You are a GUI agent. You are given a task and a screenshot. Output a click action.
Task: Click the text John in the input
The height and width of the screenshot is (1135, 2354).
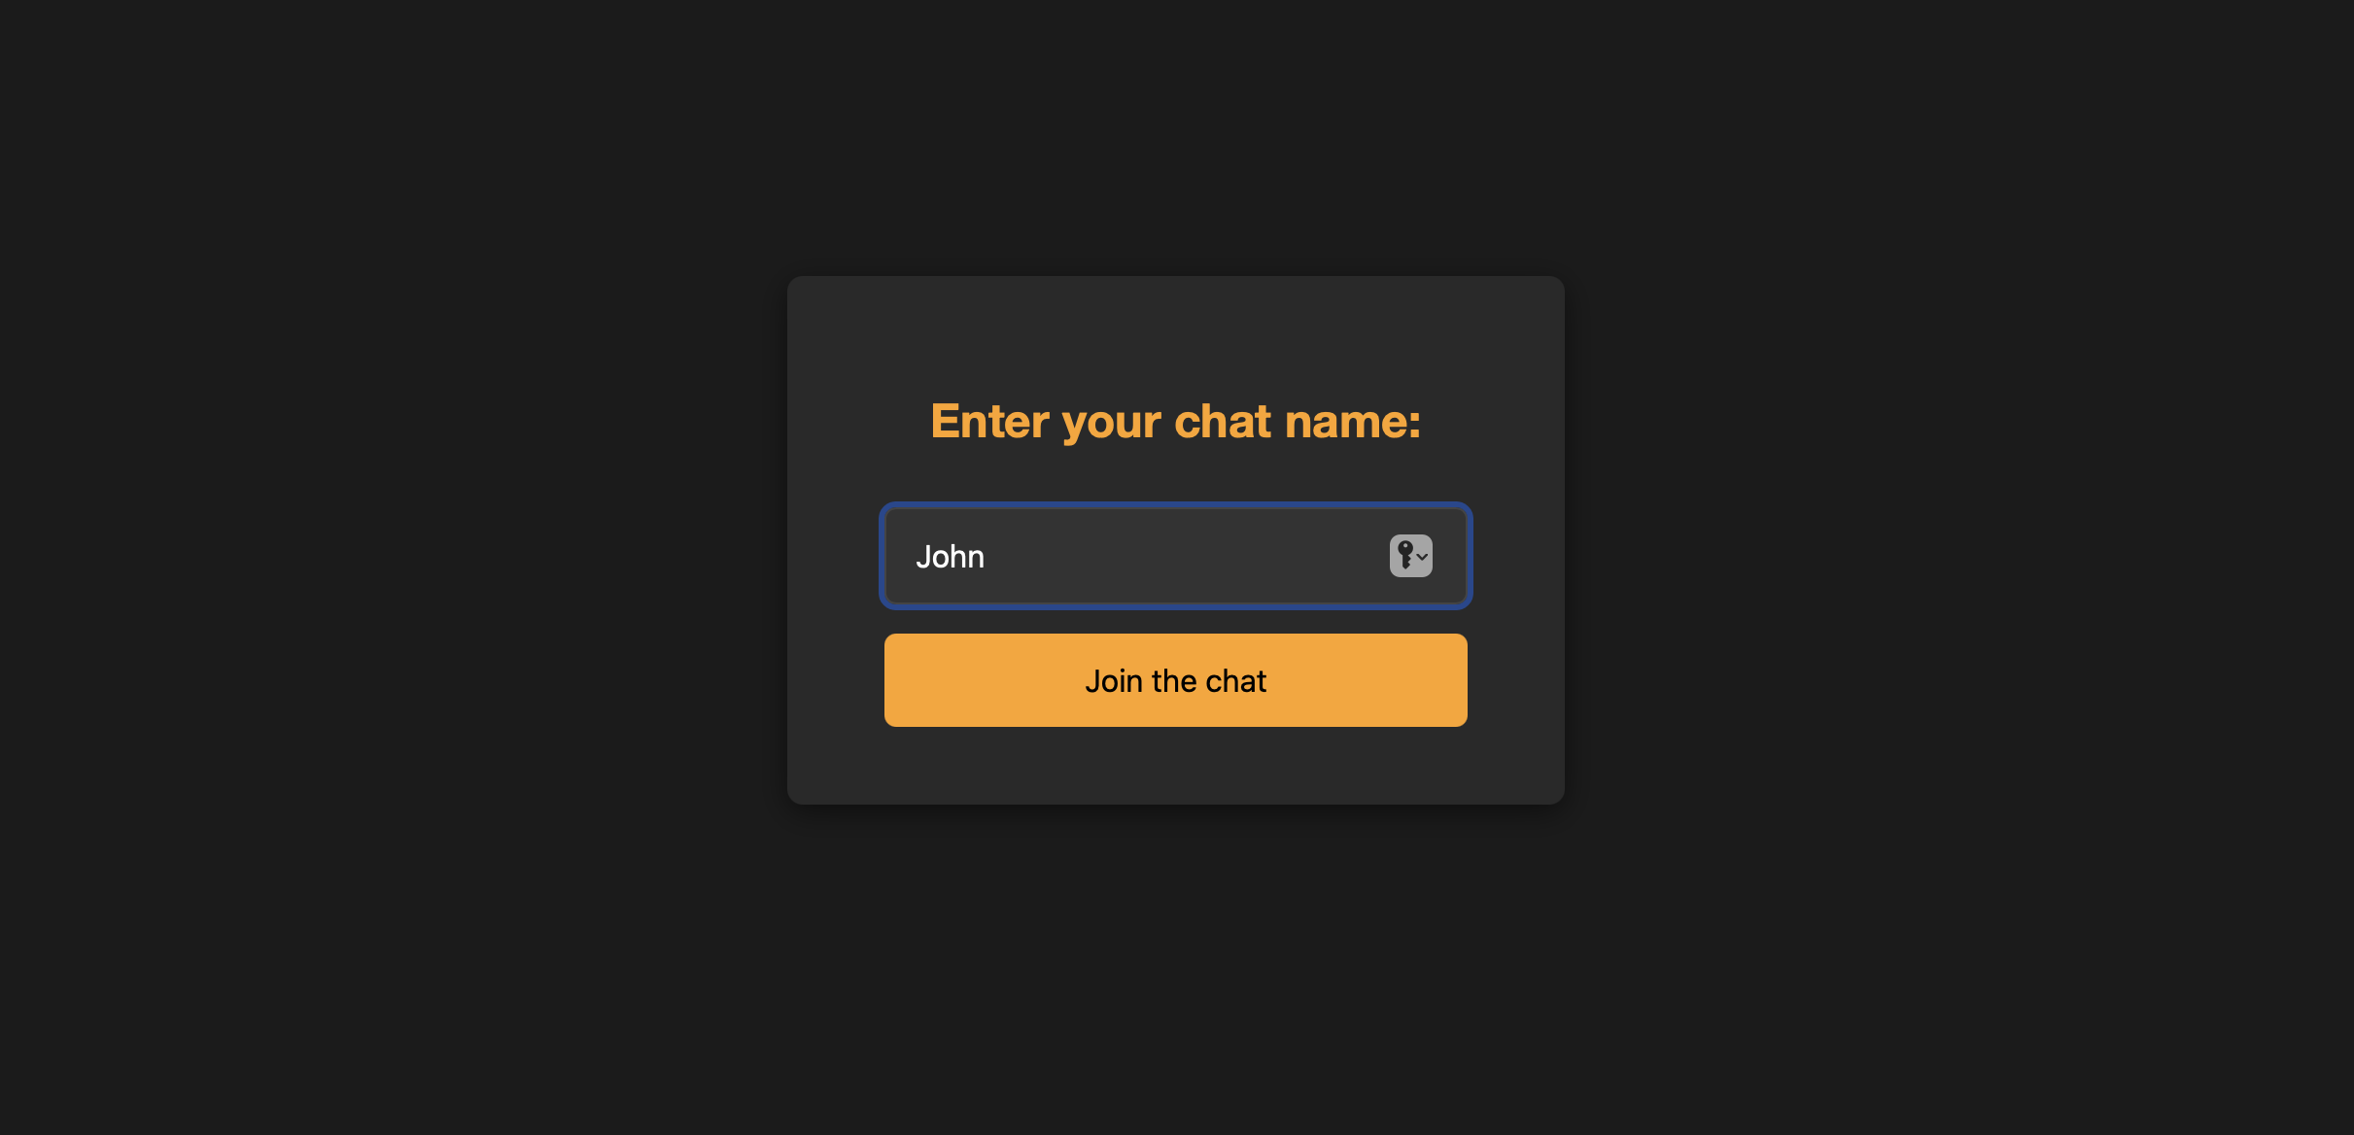pyautogui.click(x=950, y=557)
